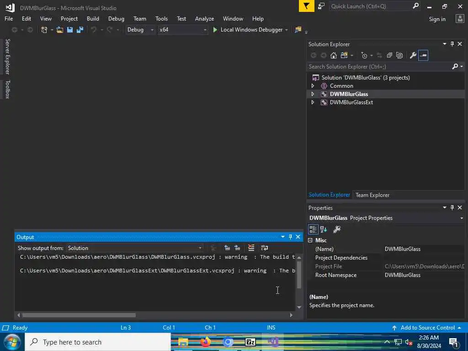
Task: Open Properties wrench icon in Solution Explorer
Action: pos(413,55)
